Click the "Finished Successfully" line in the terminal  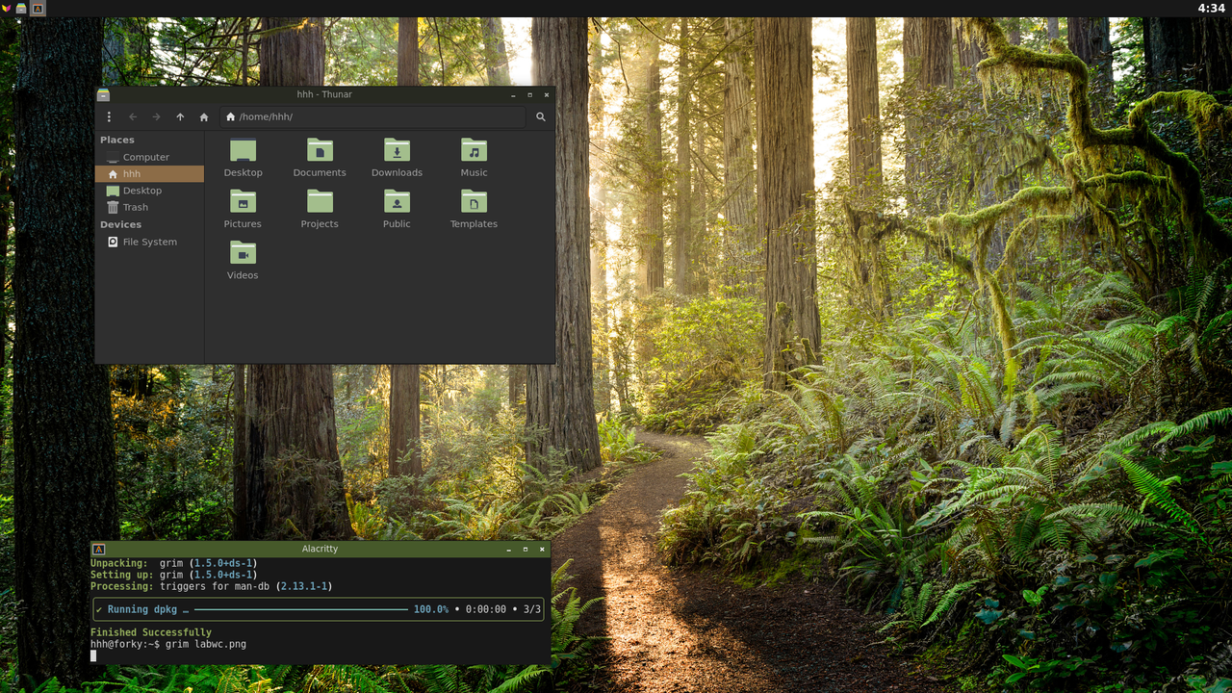coord(151,632)
